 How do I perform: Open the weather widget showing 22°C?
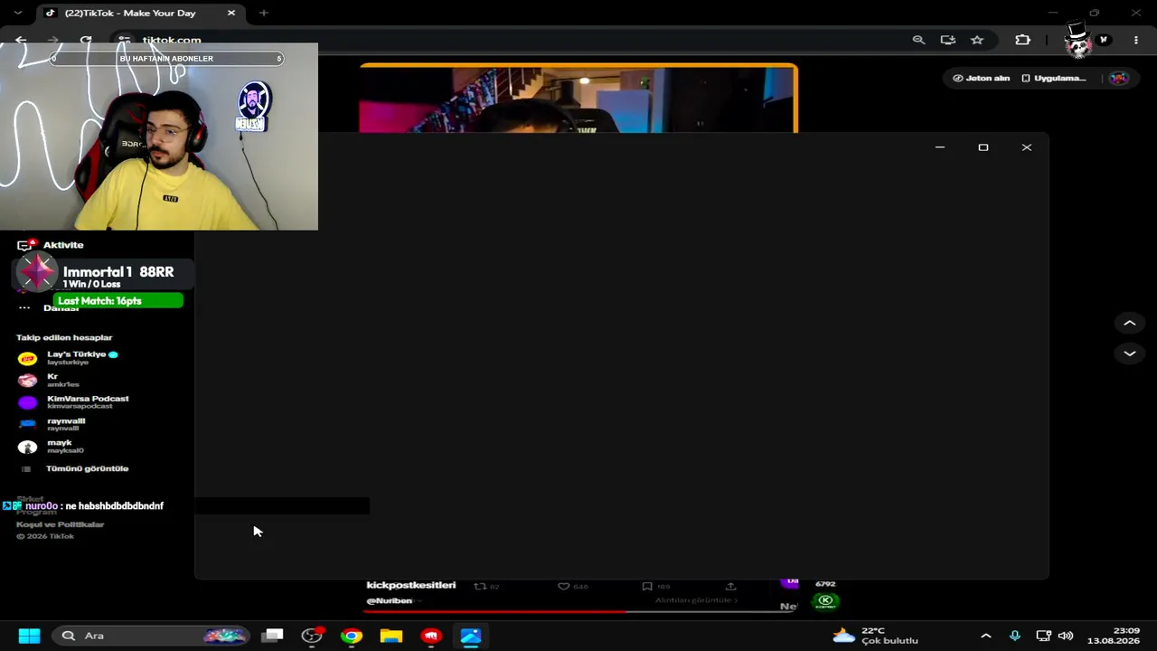pyautogui.click(x=875, y=636)
